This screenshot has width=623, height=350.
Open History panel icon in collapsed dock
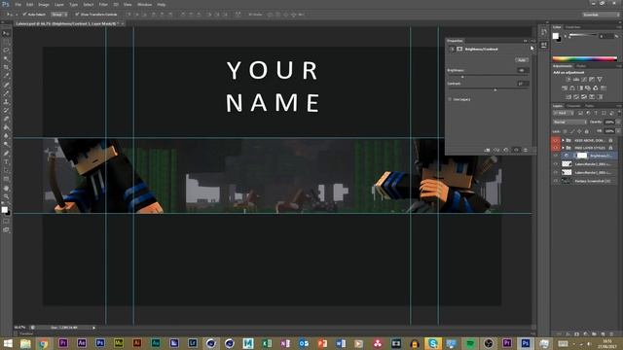543,32
